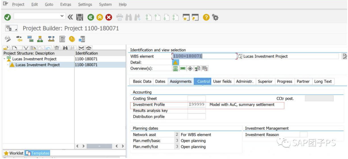Click the collapse all arrows in the structure toolbar

click(x=89, y=48)
